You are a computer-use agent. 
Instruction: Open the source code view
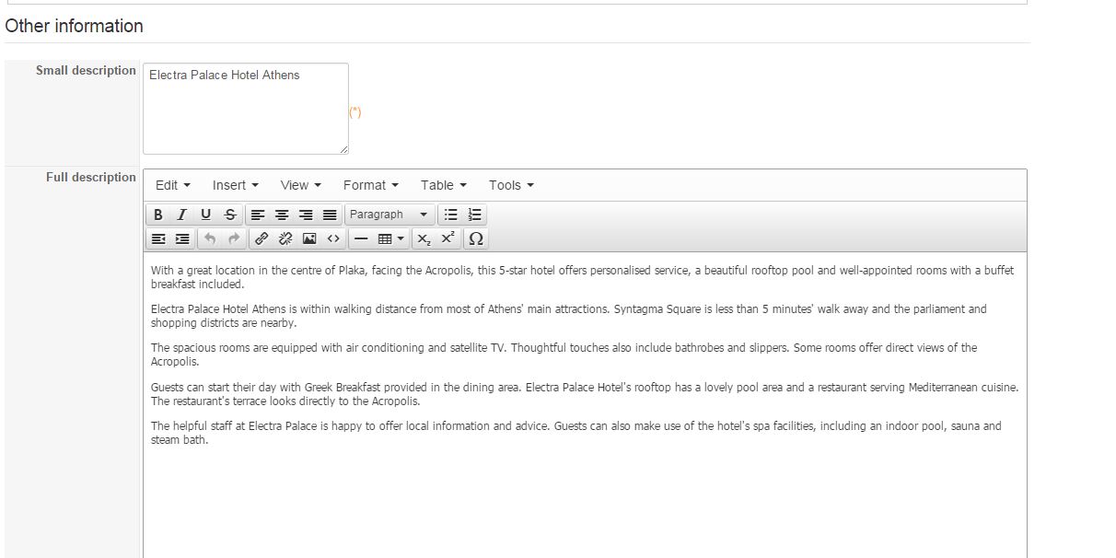point(333,238)
